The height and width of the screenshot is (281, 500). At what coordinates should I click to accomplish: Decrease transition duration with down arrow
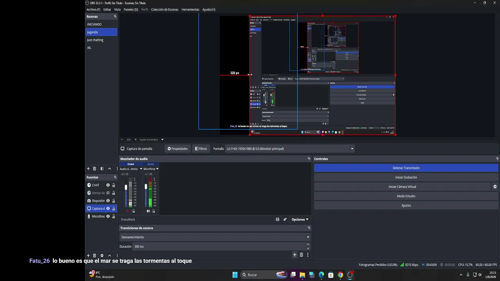click(x=308, y=249)
